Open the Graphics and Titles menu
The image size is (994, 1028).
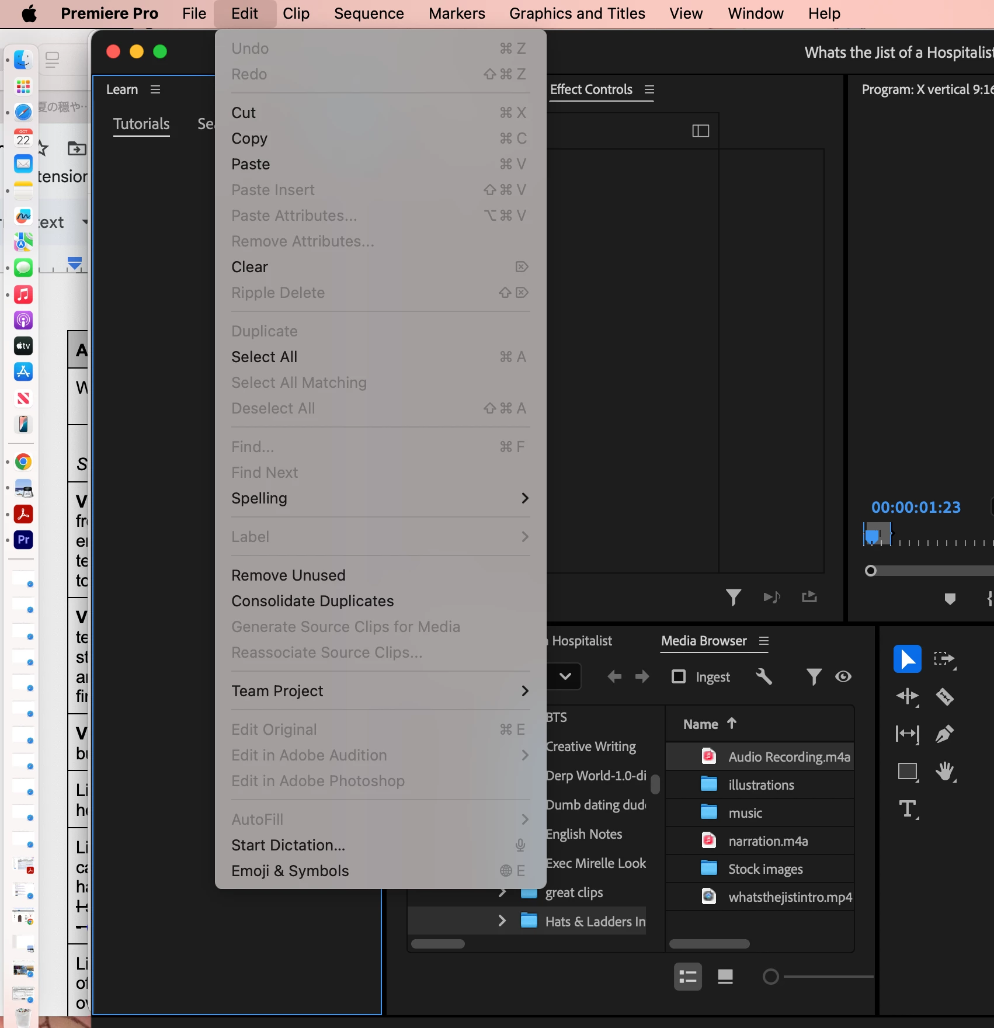[x=577, y=13]
